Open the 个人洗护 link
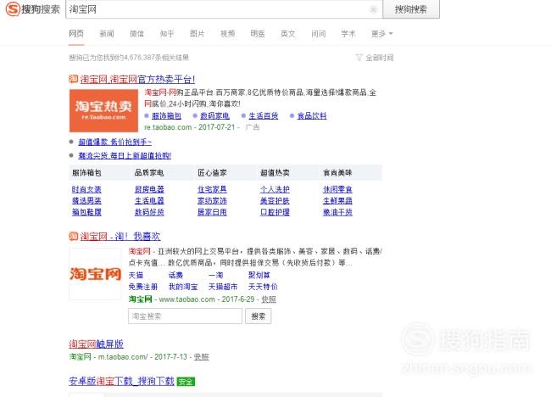The image size is (551, 397). [275, 189]
